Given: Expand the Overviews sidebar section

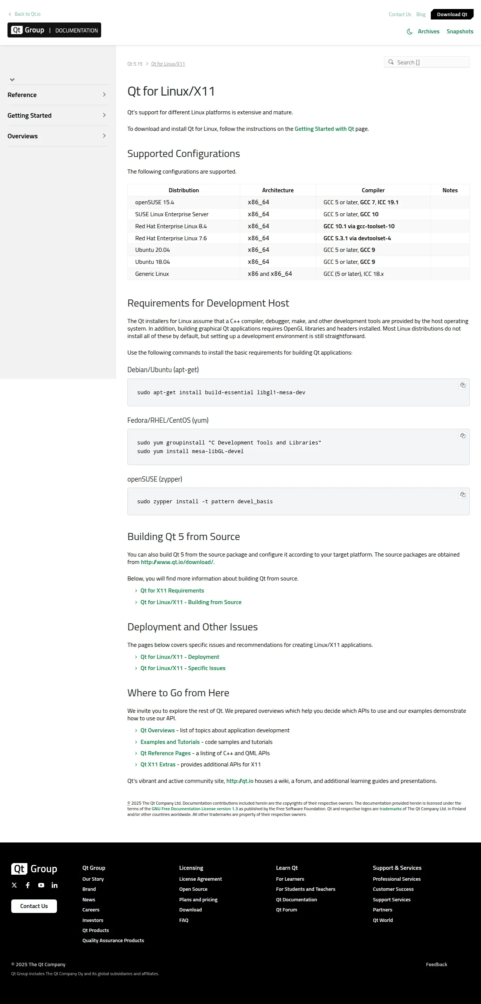Looking at the screenshot, I should pyautogui.click(x=58, y=136).
